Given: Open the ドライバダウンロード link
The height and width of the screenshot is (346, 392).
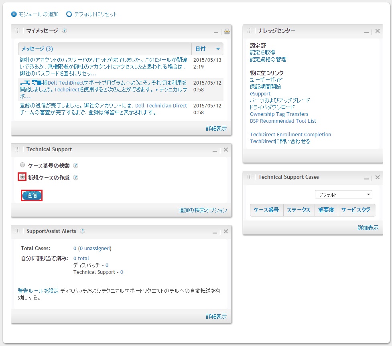Looking at the screenshot, I should point(272,107).
